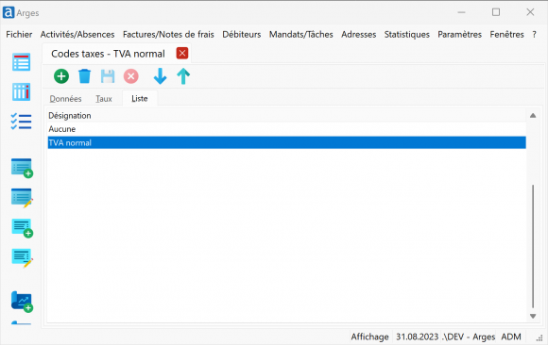Viewport: 548px width, 345px height.
Task: Click the red circular cancel icon
Action: (131, 76)
